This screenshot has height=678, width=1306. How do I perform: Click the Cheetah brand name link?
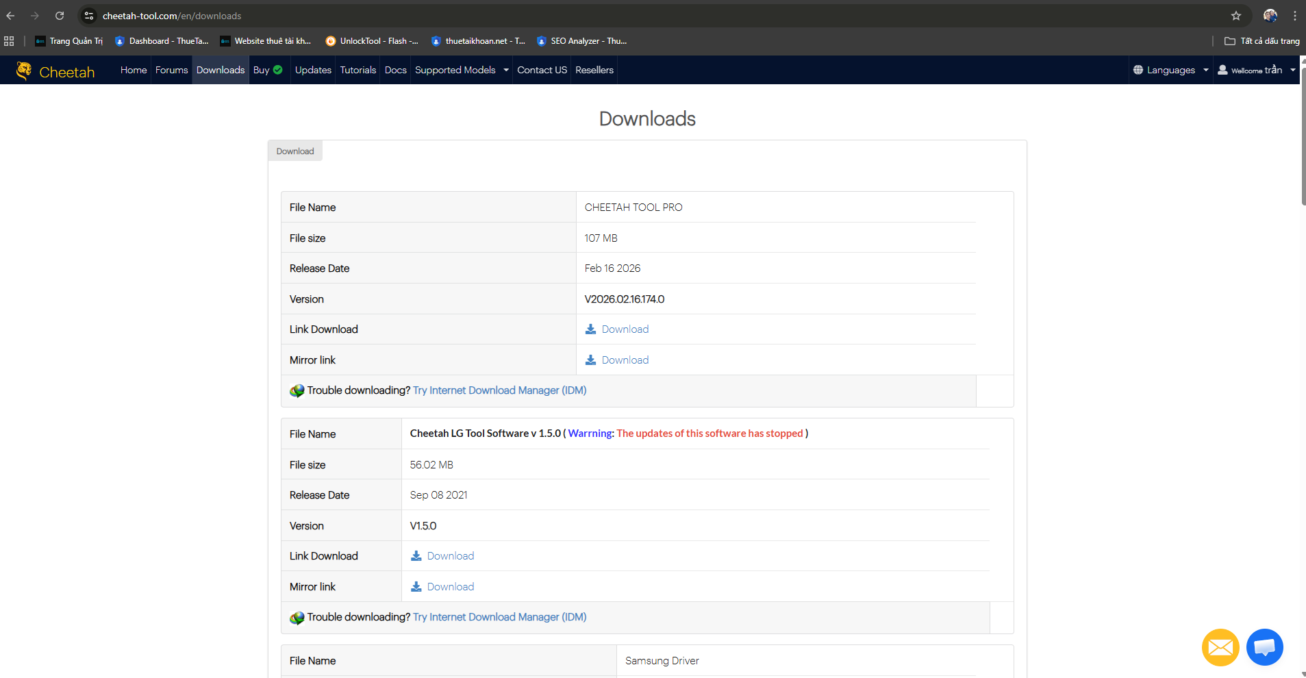[67, 72]
